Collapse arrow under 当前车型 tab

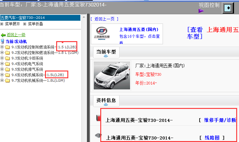[106, 56]
